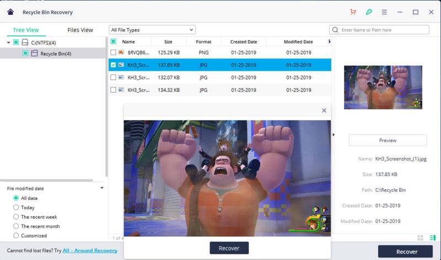Sort by the Name column header
The width and height of the screenshot is (441, 260).
pos(128,42)
